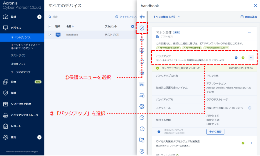Click the schedule info icon
Screen dimensions: 260x156
click(x=250, y=108)
